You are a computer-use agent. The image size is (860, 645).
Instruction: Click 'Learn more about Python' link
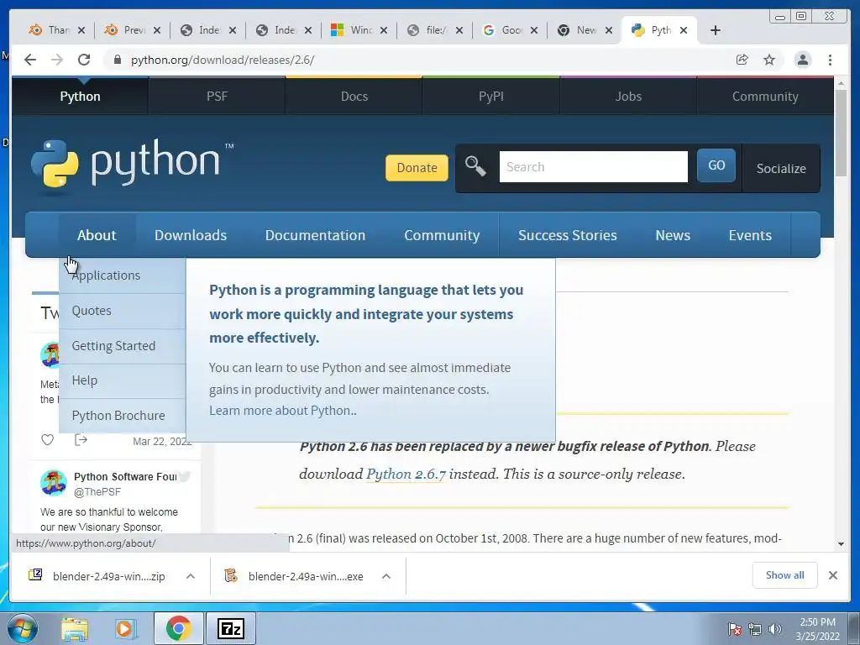282,411
